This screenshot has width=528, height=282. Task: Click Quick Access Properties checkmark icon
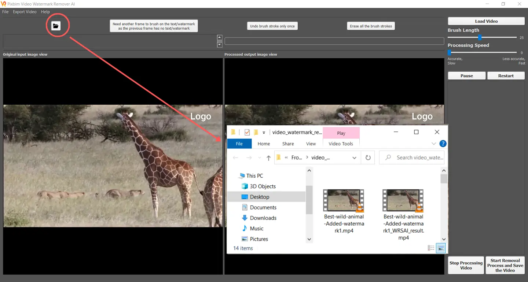tap(247, 133)
